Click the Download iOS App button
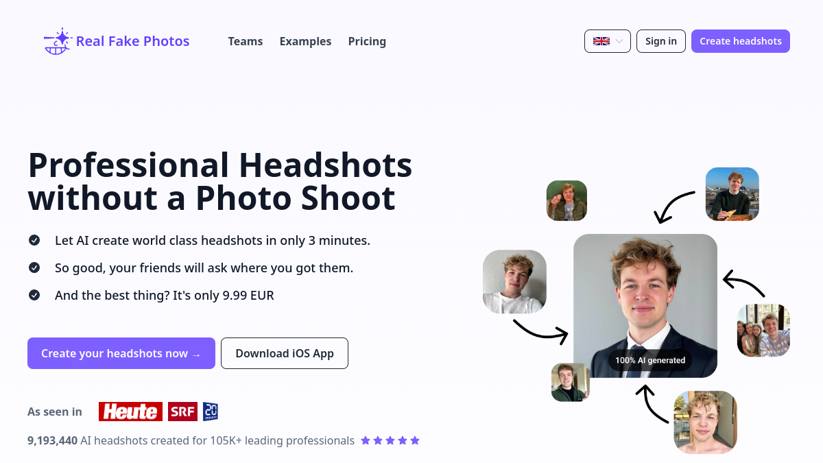The height and width of the screenshot is (463, 823). coord(285,353)
